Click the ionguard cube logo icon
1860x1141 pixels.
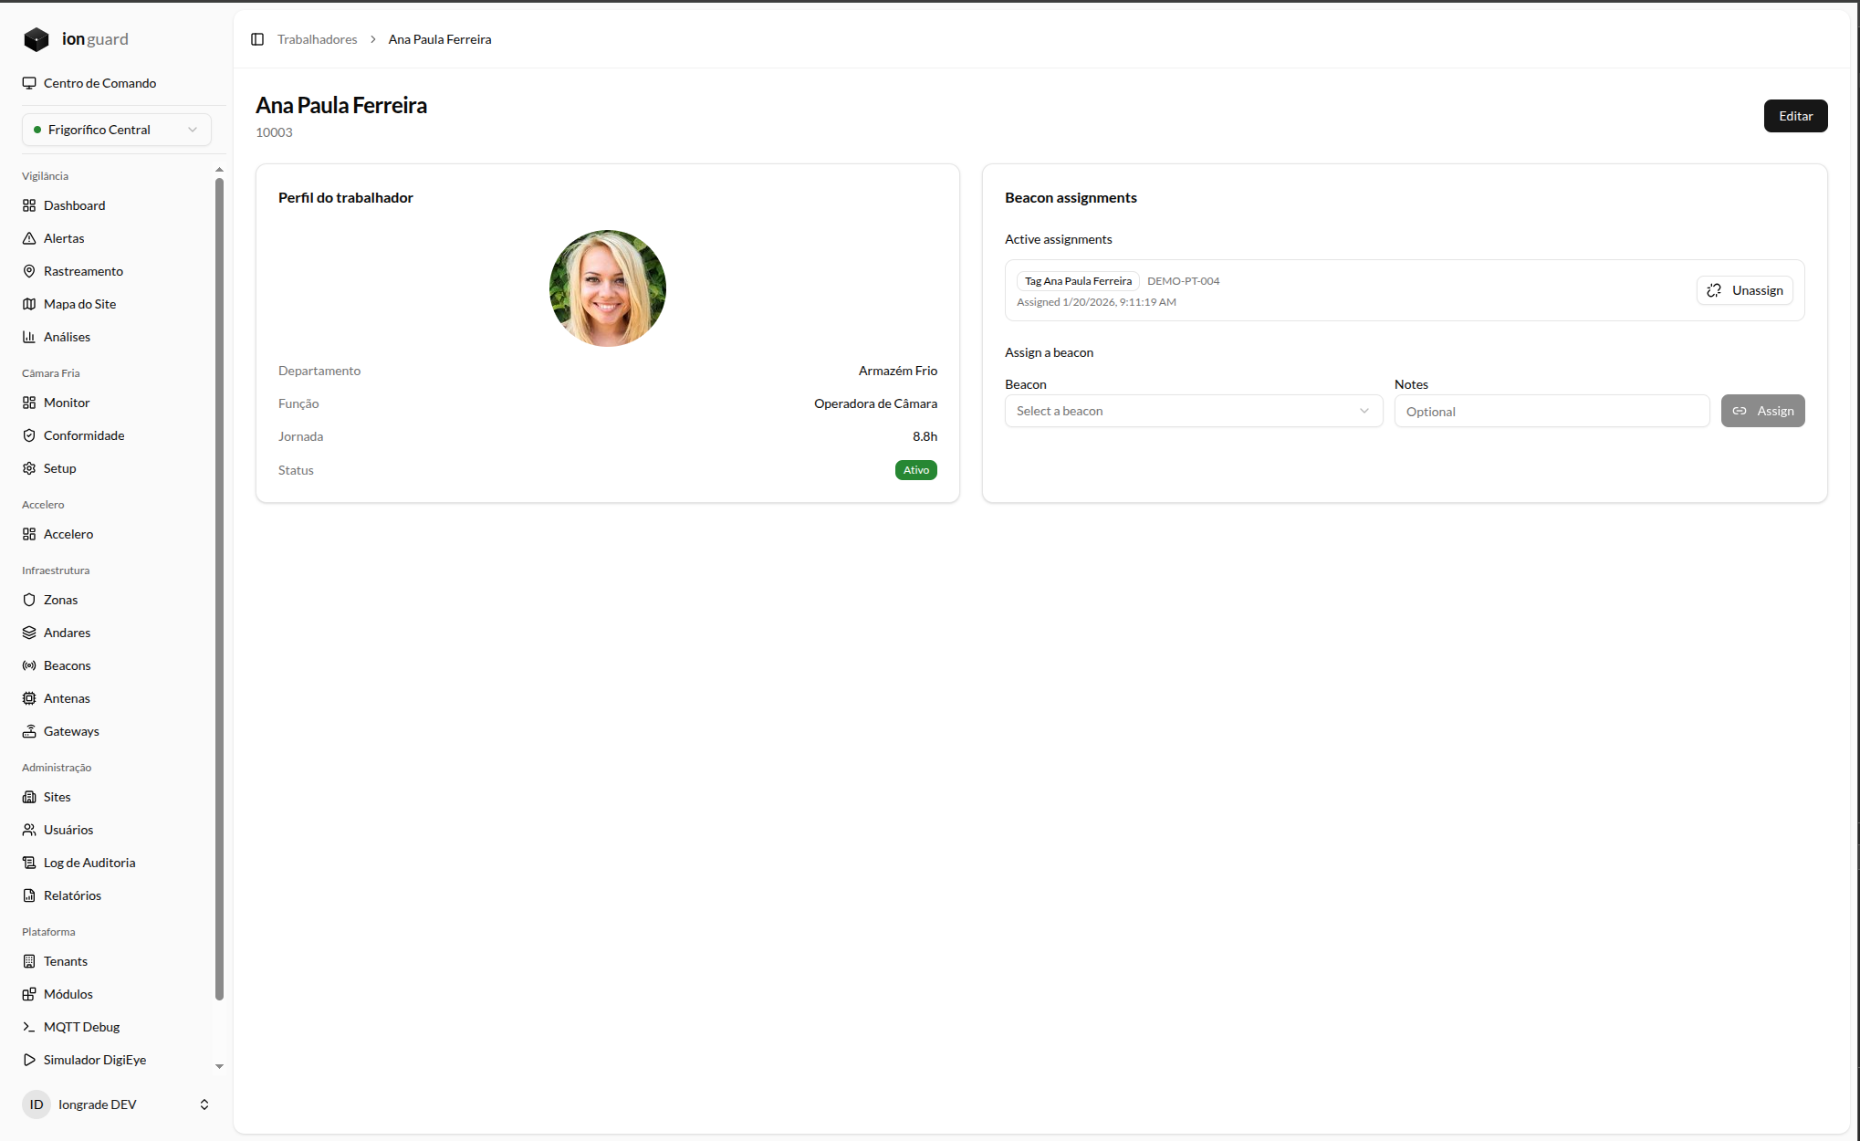pyautogui.click(x=36, y=39)
